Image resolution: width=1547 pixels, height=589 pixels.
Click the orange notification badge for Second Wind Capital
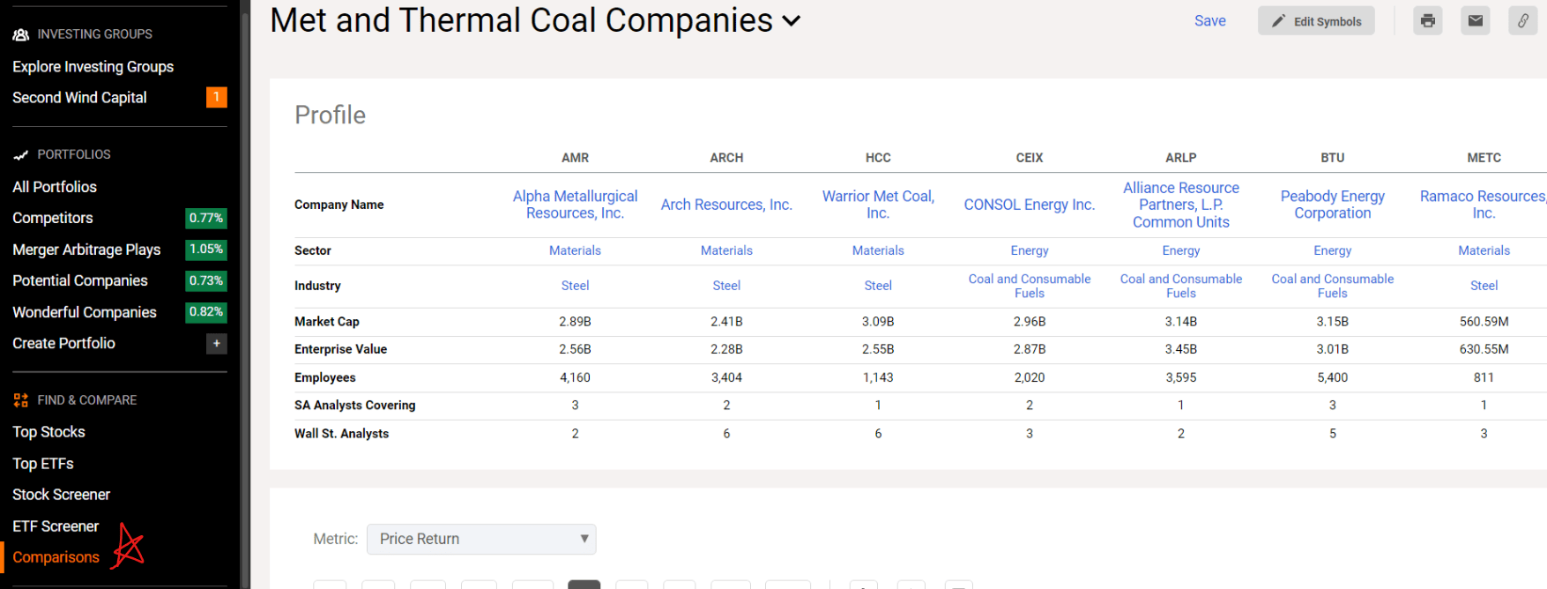pyautogui.click(x=216, y=97)
